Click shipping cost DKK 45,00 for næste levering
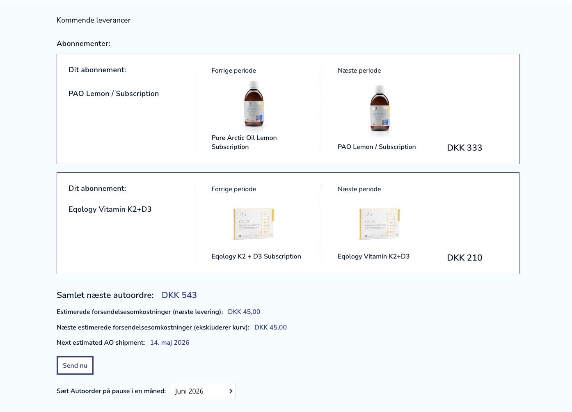This screenshot has width=572, height=412. click(x=244, y=312)
